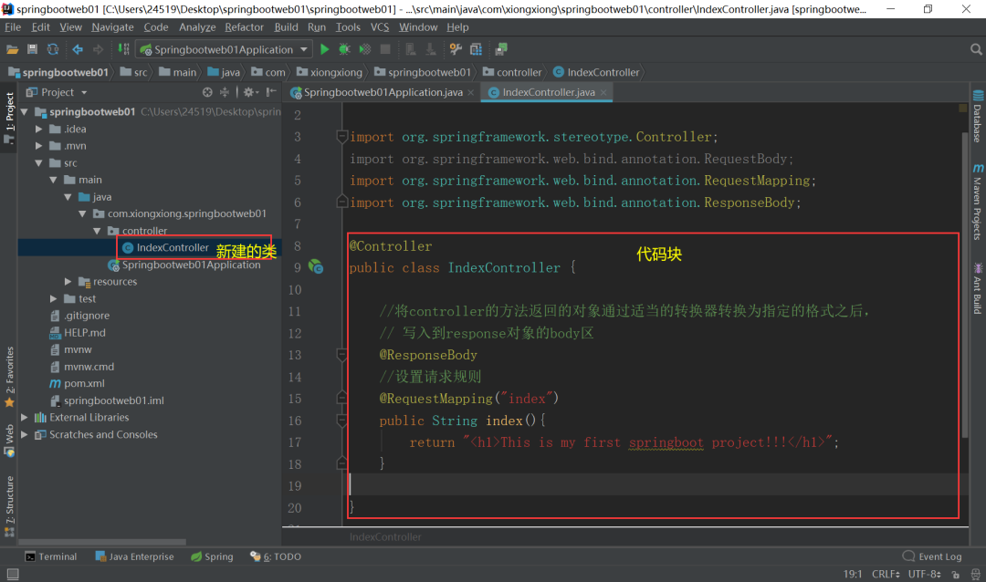Click tool window toggle icon bottom-left
The image size is (986, 582).
pos(13,574)
